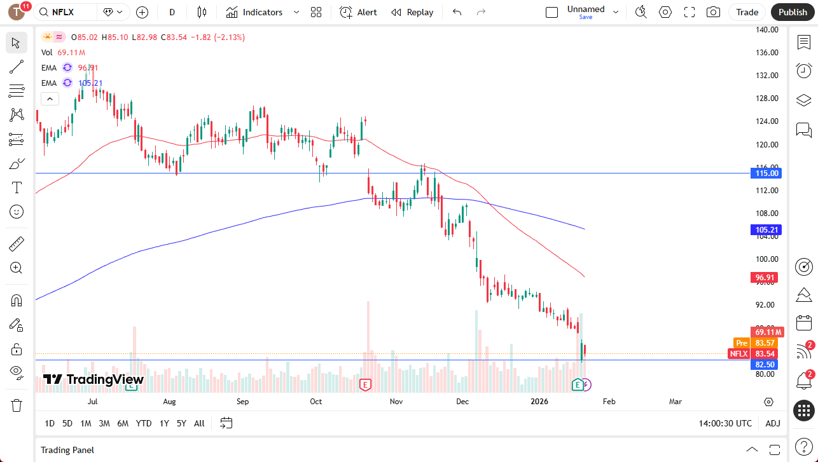The width and height of the screenshot is (818, 462).
Task: Open quick search lightning magnifier
Action: click(x=641, y=12)
